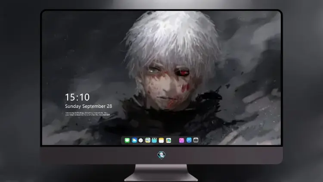Screen dimensions: 323x182
Task: Launch the gray Camera app
Action: [x=196, y=140]
